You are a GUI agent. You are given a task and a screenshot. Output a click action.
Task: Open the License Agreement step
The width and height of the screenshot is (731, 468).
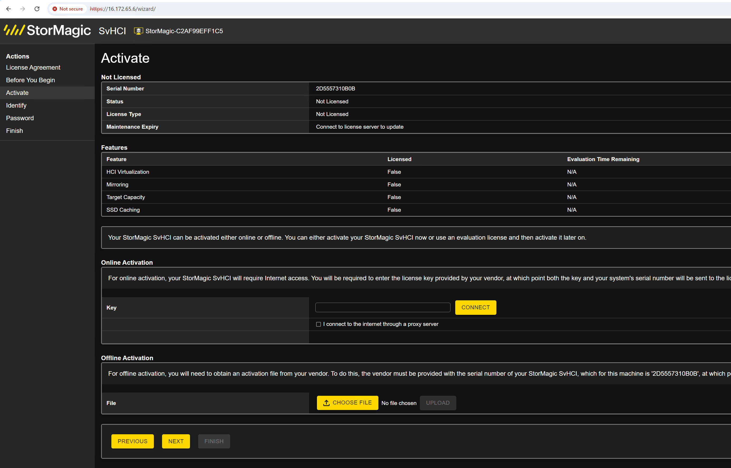click(33, 67)
